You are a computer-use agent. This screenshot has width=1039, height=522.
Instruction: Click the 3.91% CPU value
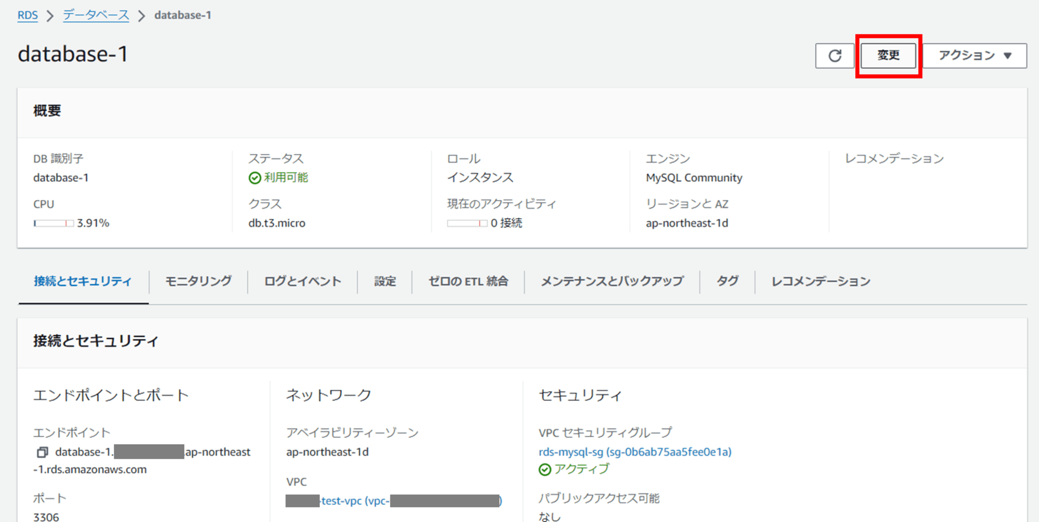(x=94, y=223)
